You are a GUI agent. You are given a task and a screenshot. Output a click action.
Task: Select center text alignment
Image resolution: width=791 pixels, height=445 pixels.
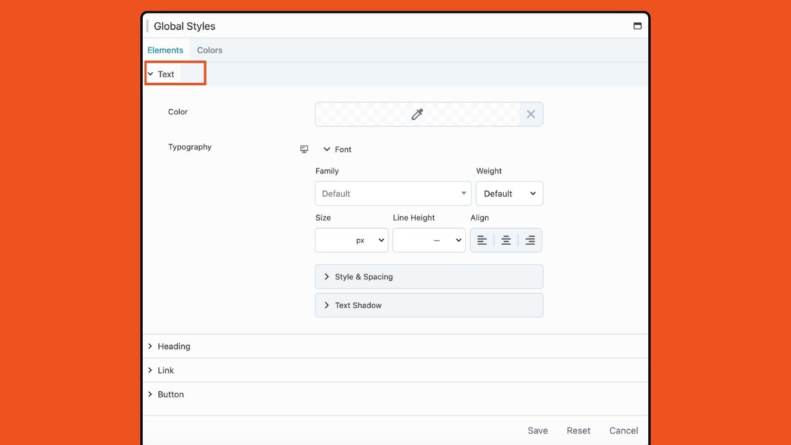(505, 240)
